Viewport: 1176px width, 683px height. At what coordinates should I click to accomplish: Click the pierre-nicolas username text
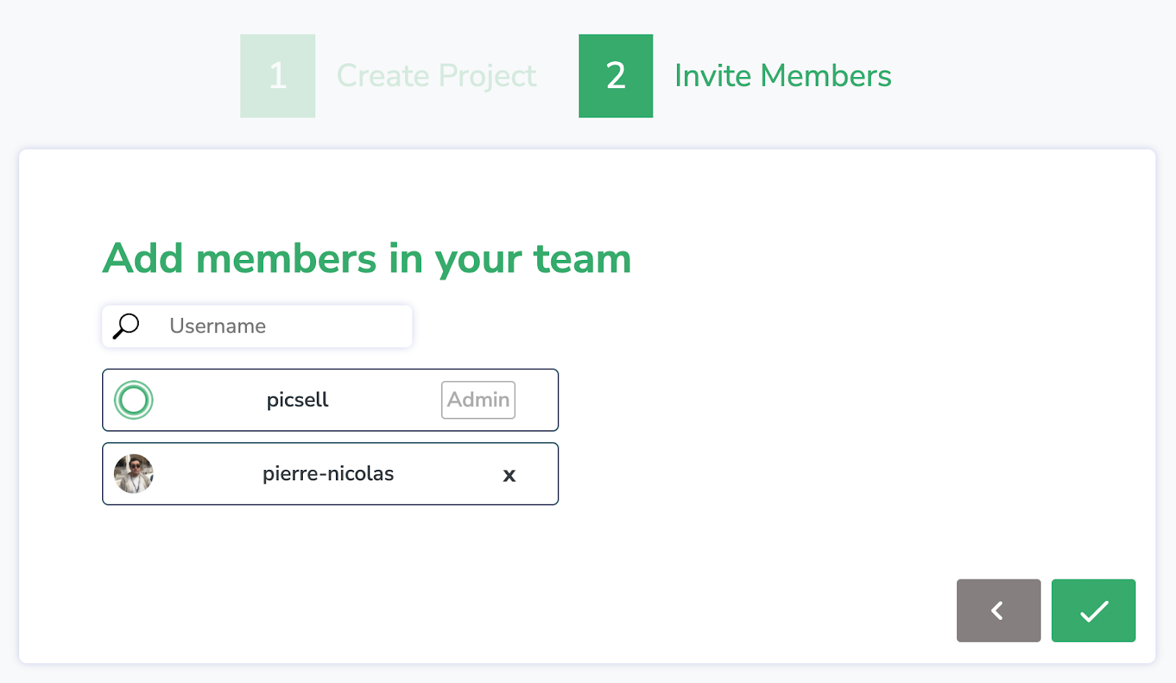click(x=329, y=474)
